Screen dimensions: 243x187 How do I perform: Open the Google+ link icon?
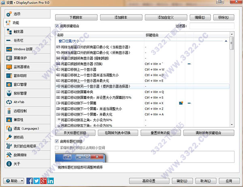click(x=44, y=181)
